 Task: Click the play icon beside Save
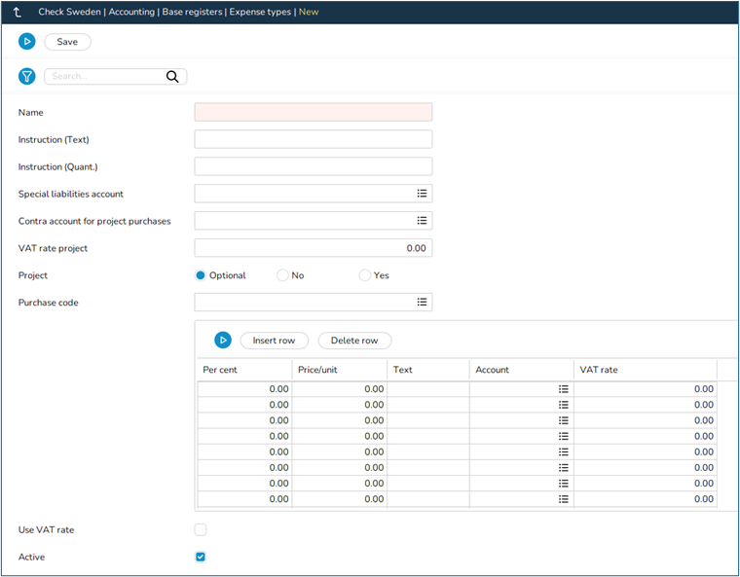click(x=27, y=42)
